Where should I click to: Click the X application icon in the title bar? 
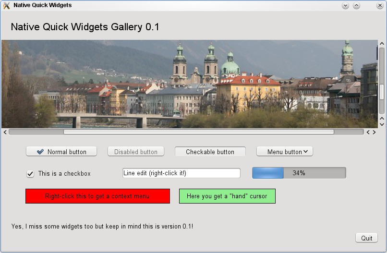click(6, 5)
